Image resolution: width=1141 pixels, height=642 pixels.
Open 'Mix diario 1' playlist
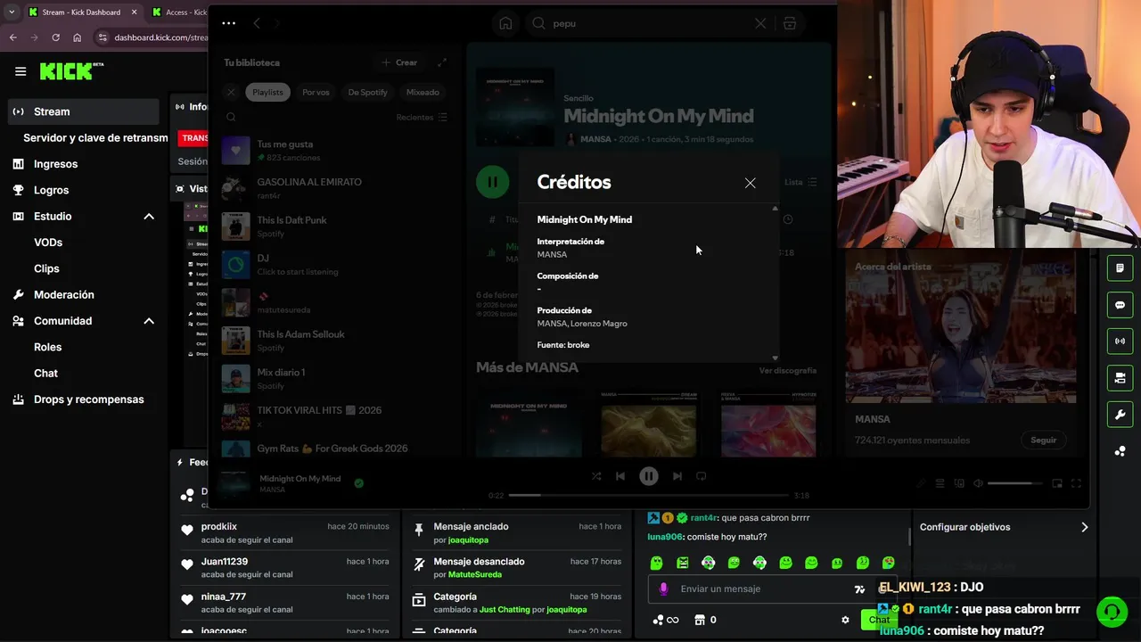(335, 379)
